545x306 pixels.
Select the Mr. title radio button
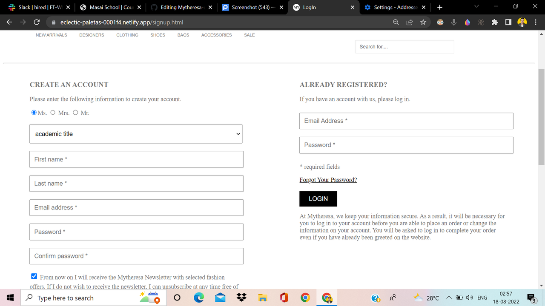(x=75, y=112)
